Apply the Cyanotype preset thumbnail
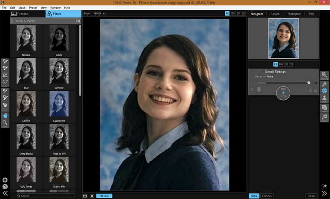This screenshot has width=330, height=199. (x=59, y=104)
